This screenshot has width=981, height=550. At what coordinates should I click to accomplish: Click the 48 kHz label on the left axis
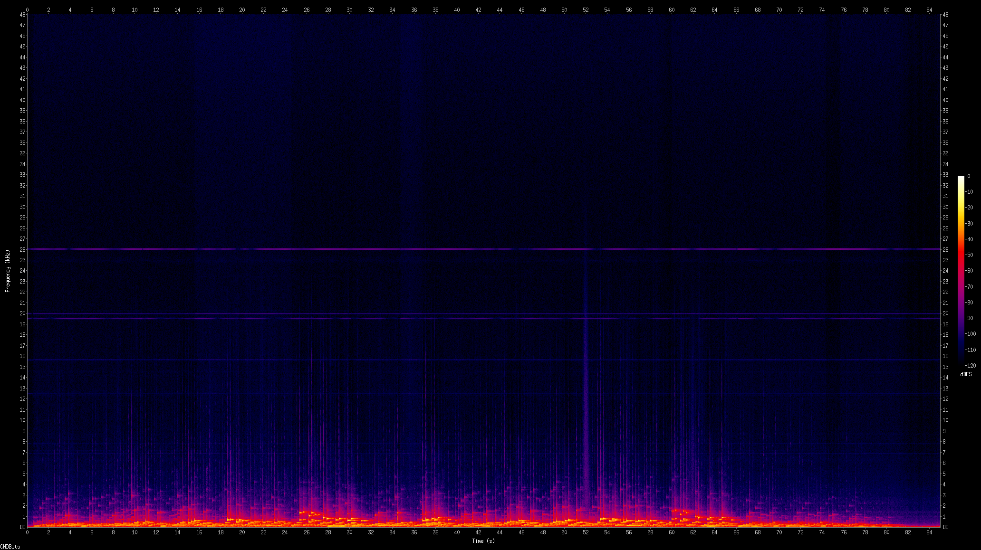22,15
